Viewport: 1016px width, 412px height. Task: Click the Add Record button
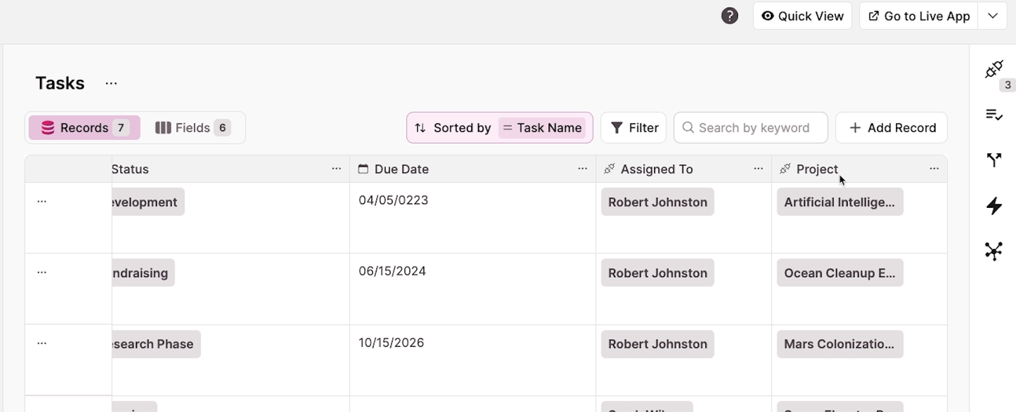(892, 128)
